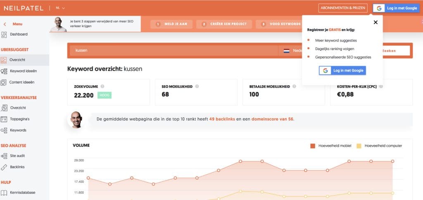
Task: Toggle Hoeveelheid computer legend swatch
Action: (x=359, y=146)
